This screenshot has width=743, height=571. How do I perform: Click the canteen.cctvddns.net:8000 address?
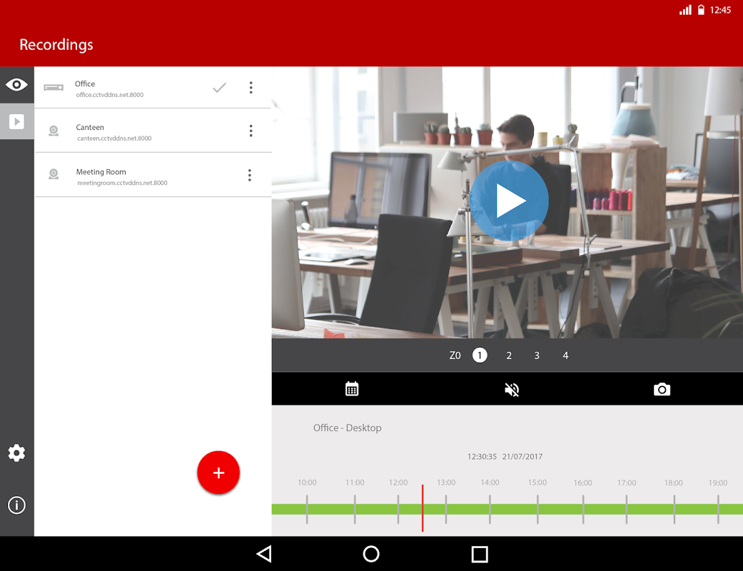114,138
